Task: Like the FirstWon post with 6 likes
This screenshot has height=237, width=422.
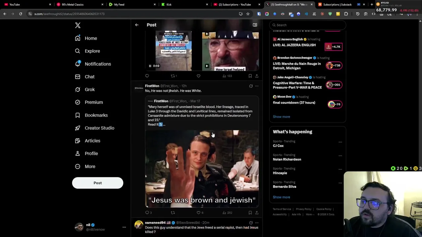Action: pyautogui.click(x=200, y=213)
